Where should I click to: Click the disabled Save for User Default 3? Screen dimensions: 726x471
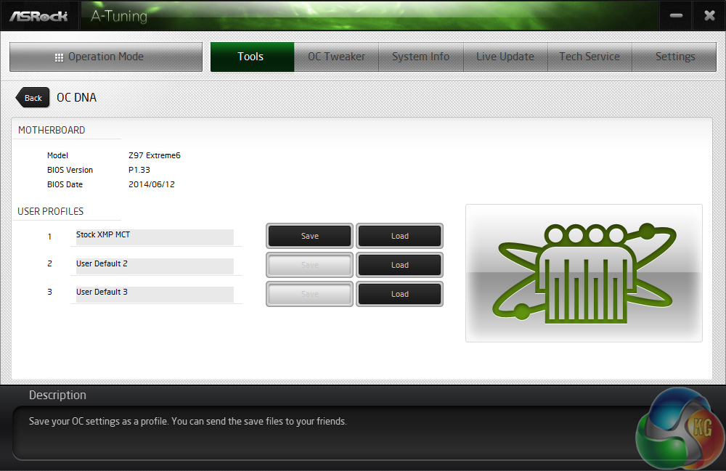[309, 294]
